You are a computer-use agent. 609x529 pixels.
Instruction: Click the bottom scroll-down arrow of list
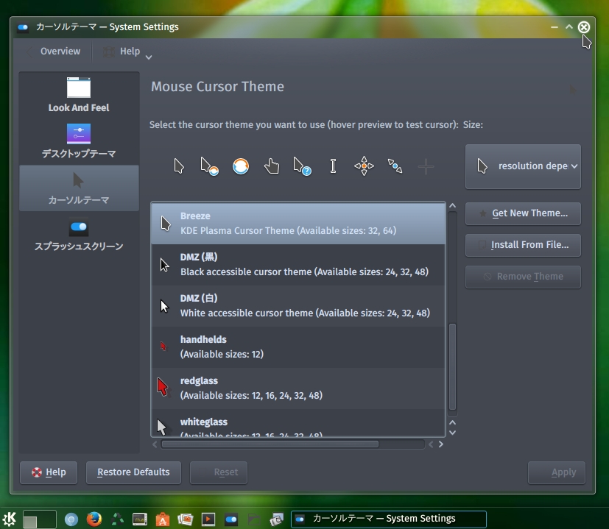452,433
